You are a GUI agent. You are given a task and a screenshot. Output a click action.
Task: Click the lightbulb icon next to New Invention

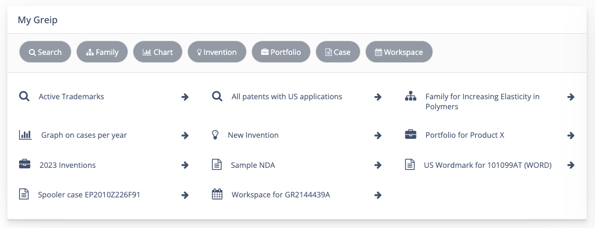(x=215, y=135)
